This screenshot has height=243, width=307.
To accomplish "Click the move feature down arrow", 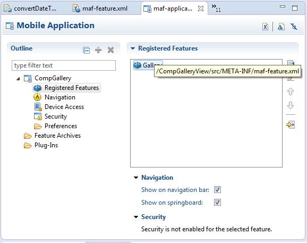I will (x=291, y=105).
